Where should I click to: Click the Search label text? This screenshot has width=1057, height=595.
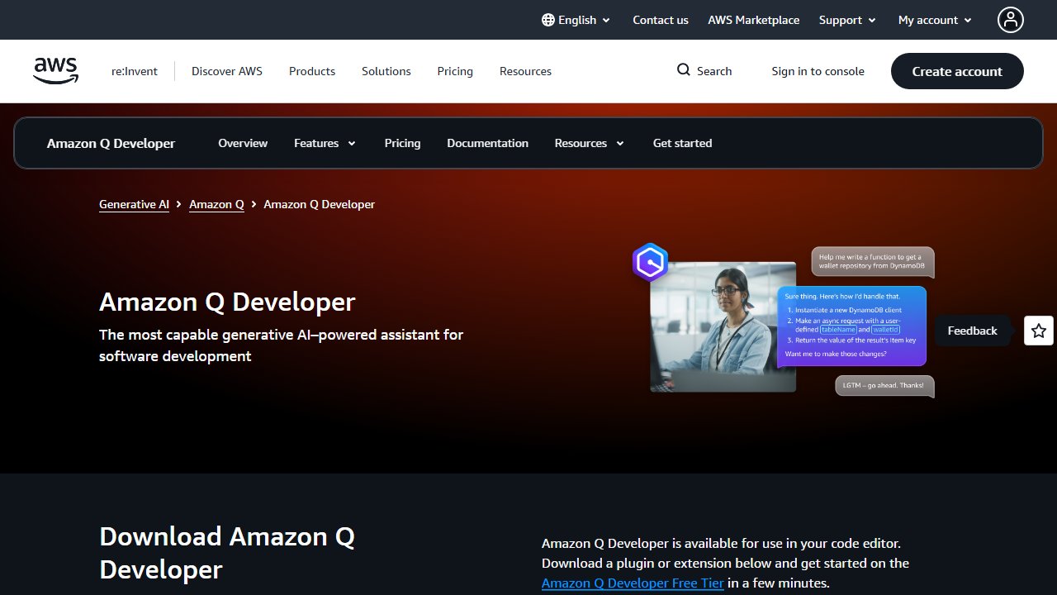click(x=714, y=71)
